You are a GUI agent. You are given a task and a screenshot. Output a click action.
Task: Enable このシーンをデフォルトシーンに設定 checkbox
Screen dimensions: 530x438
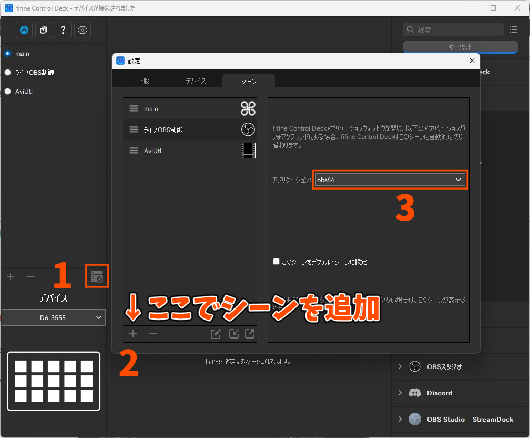pyautogui.click(x=277, y=262)
